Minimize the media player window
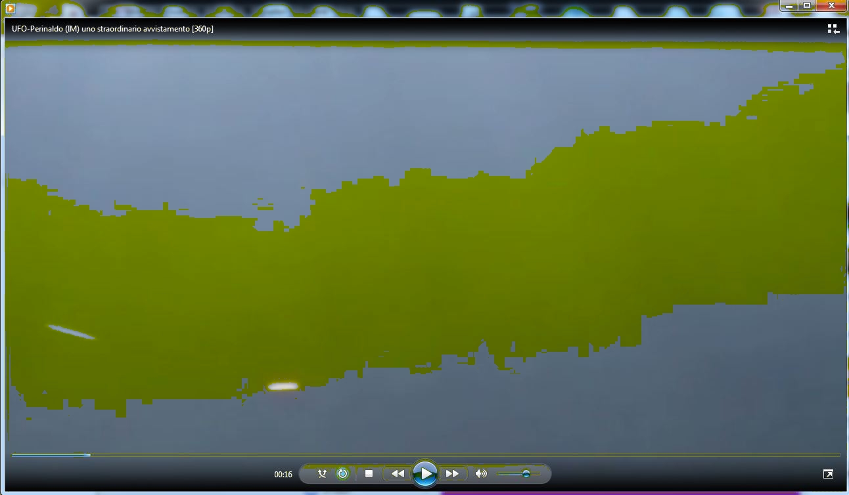 790,5
